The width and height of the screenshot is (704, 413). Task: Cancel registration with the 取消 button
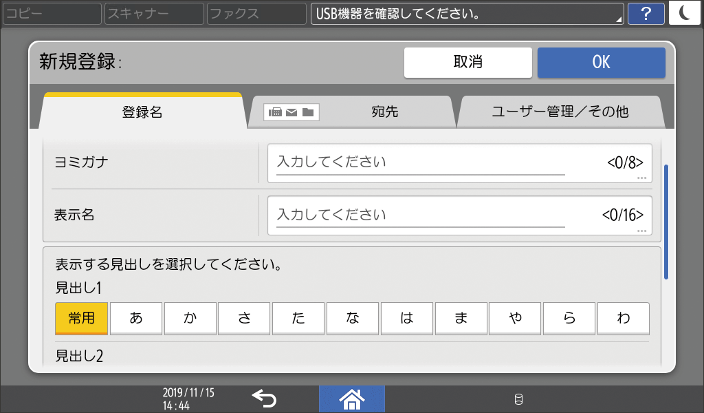(467, 62)
